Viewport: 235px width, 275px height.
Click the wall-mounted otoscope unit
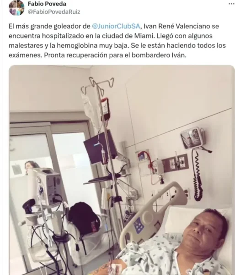pyautogui.click(x=193, y=138)
